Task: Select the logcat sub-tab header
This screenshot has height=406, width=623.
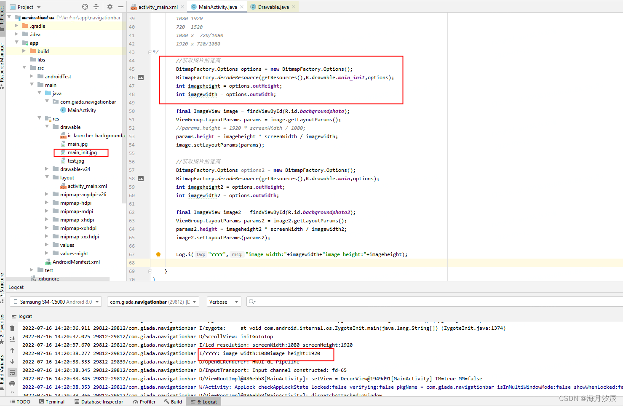Action: [x=22, y=316]
